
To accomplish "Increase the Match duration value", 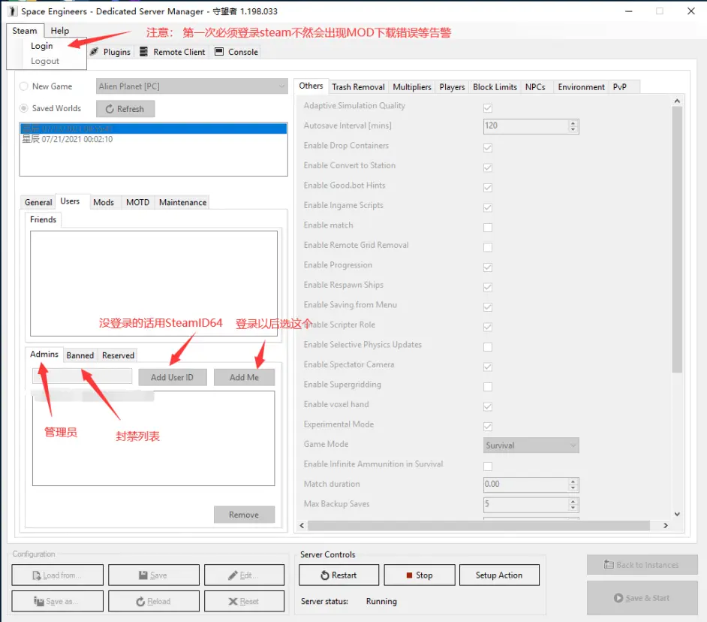I will tap(573, 482).
